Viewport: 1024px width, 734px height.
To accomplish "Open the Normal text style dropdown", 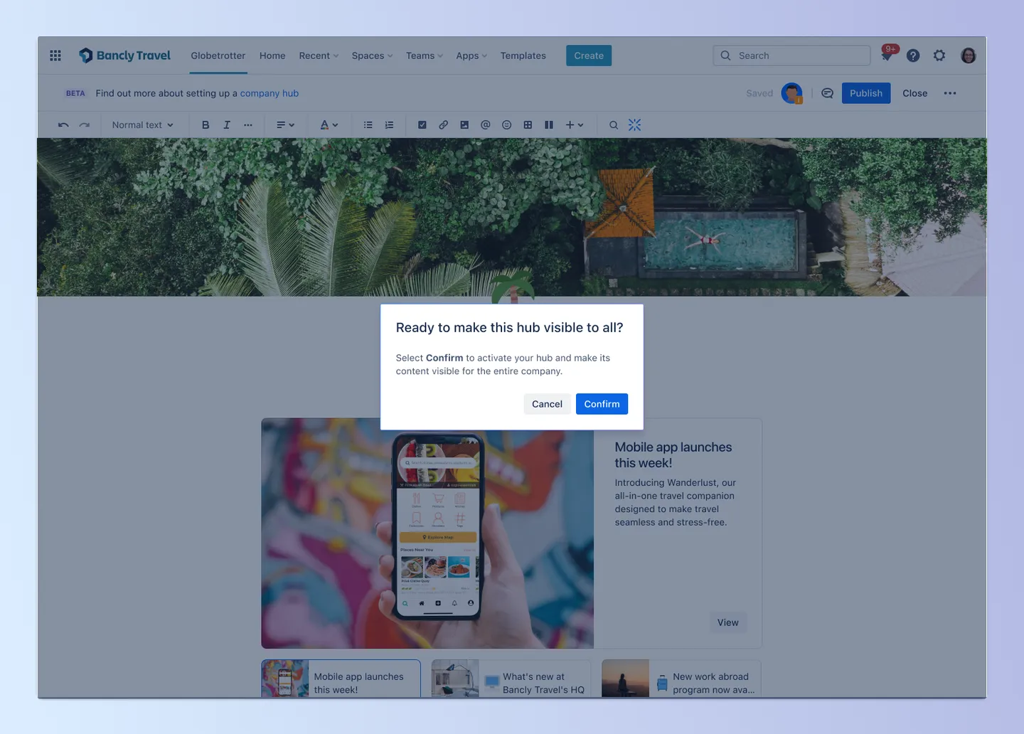I will point(142,125).
